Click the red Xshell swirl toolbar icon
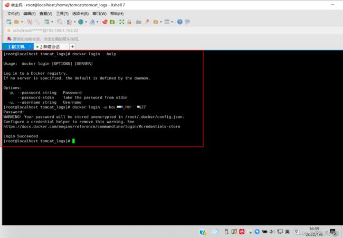The width and height of the screenshot is (343, 238). click(105, 22)
